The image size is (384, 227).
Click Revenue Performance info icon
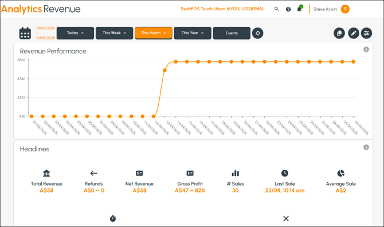pos(366,49)
